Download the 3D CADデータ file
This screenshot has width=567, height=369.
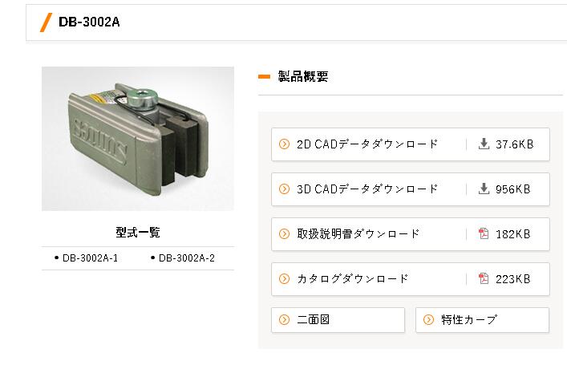[x=368, y=189]
